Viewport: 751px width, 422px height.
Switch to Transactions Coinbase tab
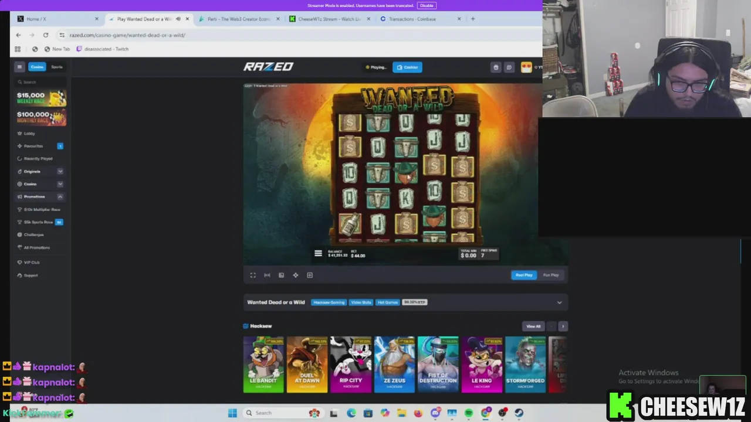click(420, 19)
